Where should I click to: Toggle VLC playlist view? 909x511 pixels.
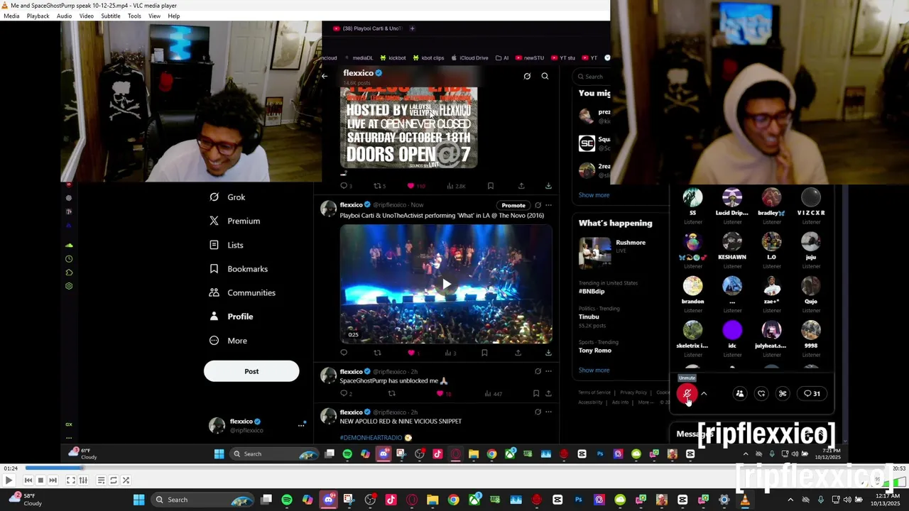coord(101,480)
